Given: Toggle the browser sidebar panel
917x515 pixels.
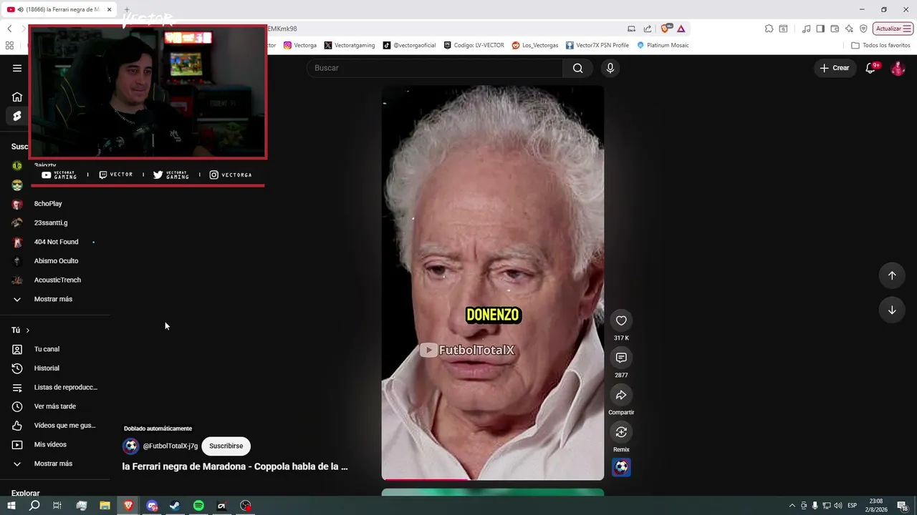Looking at the screenshot, I should (x=820, y=29).
